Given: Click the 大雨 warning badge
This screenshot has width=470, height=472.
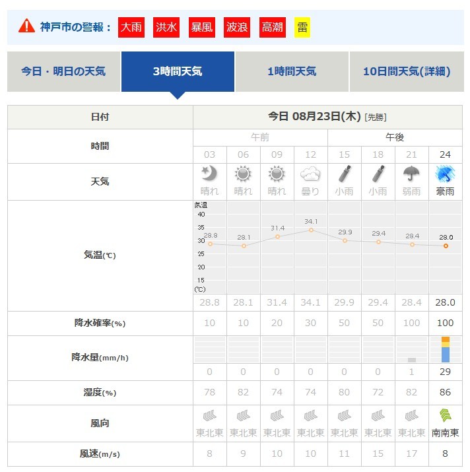Looking at the screenshot, I should tap(131, 28).
